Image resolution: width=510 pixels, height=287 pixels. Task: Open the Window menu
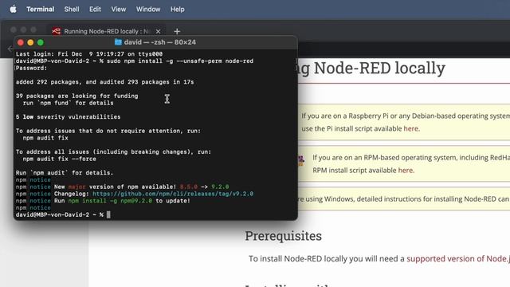(x=148, y=9)
